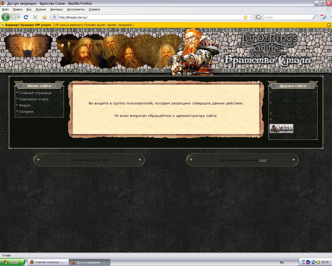Click into the Google search box
Screen dimensions: 332x266
tap(288, 17)
